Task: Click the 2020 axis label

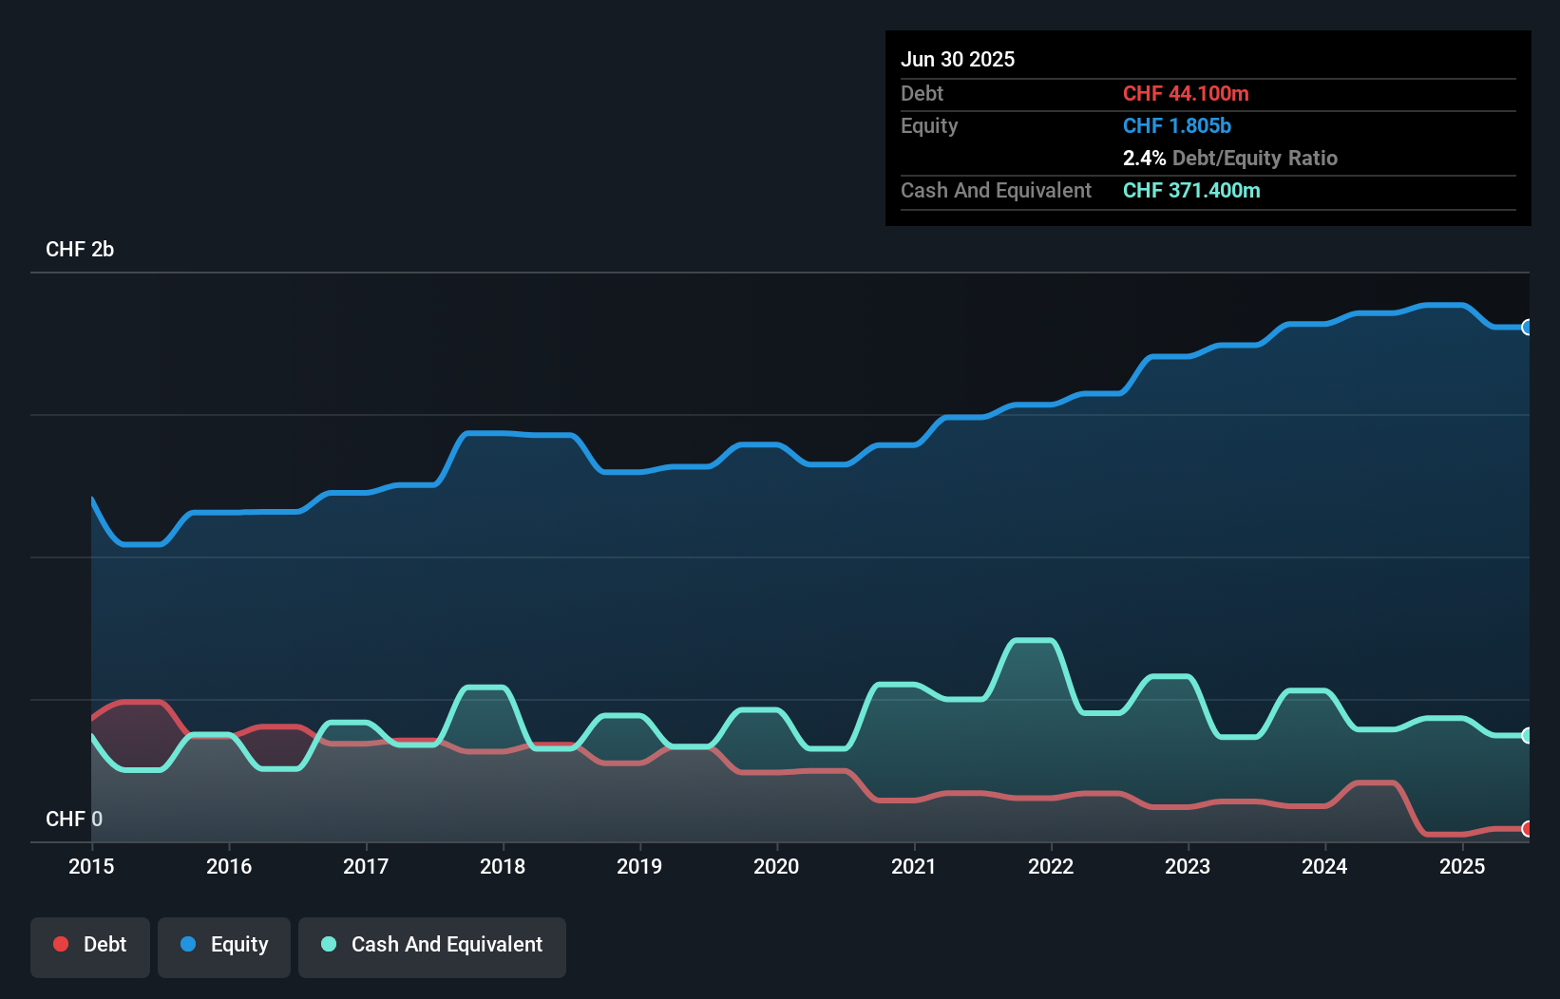Action: [x=775, y=866]
